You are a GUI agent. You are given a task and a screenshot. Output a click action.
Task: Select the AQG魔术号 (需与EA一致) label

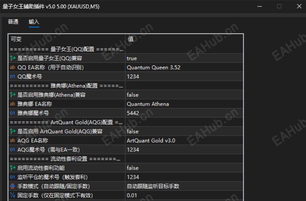click(49, 150)
